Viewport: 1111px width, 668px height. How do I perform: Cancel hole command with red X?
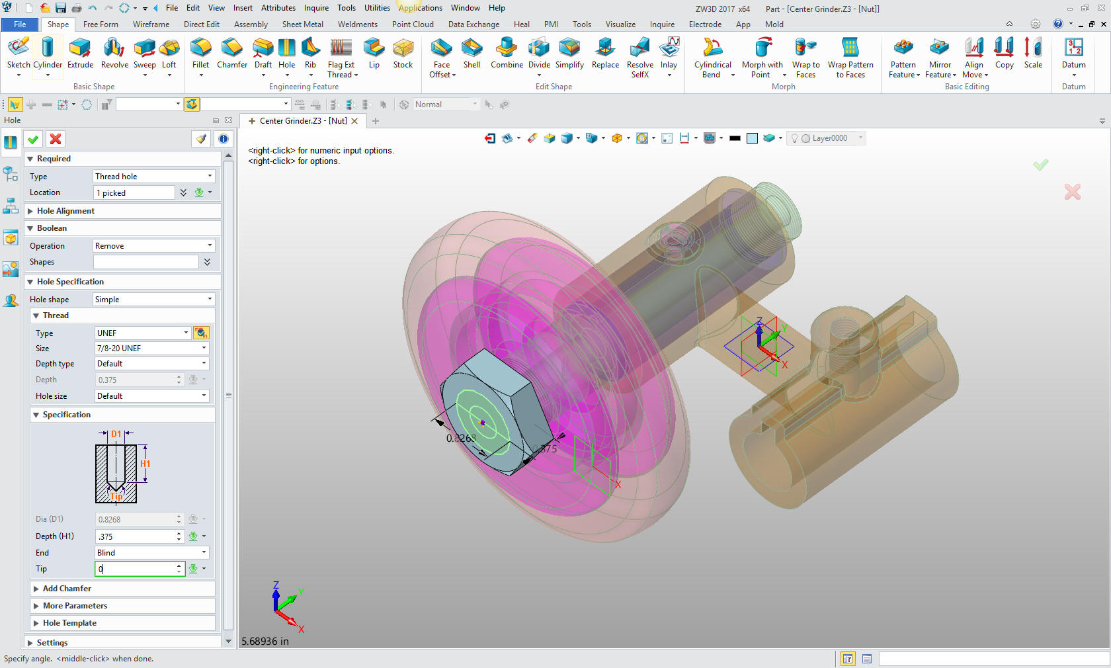[x=56, y=139]
